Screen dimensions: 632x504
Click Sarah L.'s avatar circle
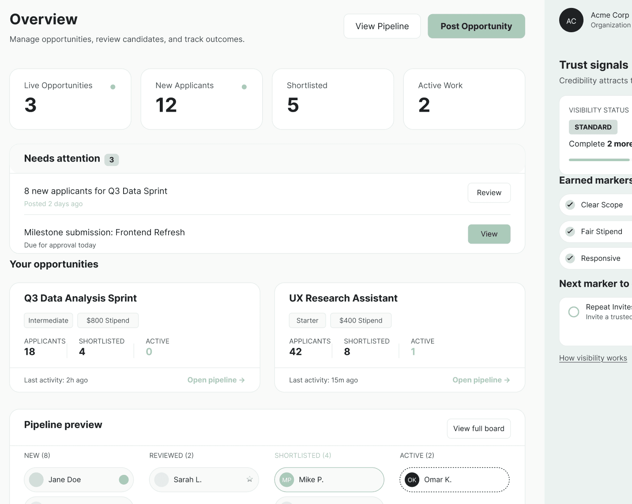162,480
